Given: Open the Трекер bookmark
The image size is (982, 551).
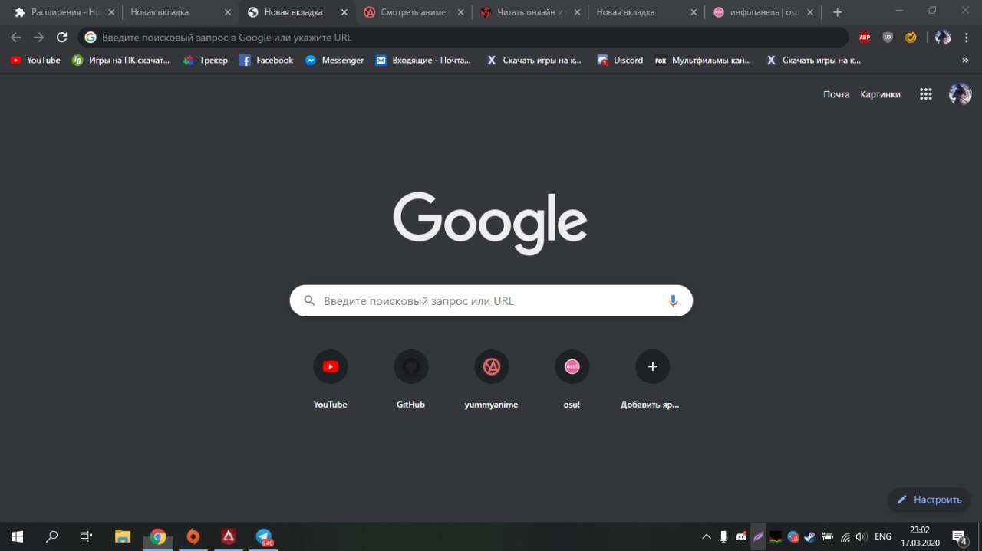Looking at the screenshot, I should (205, 61).
